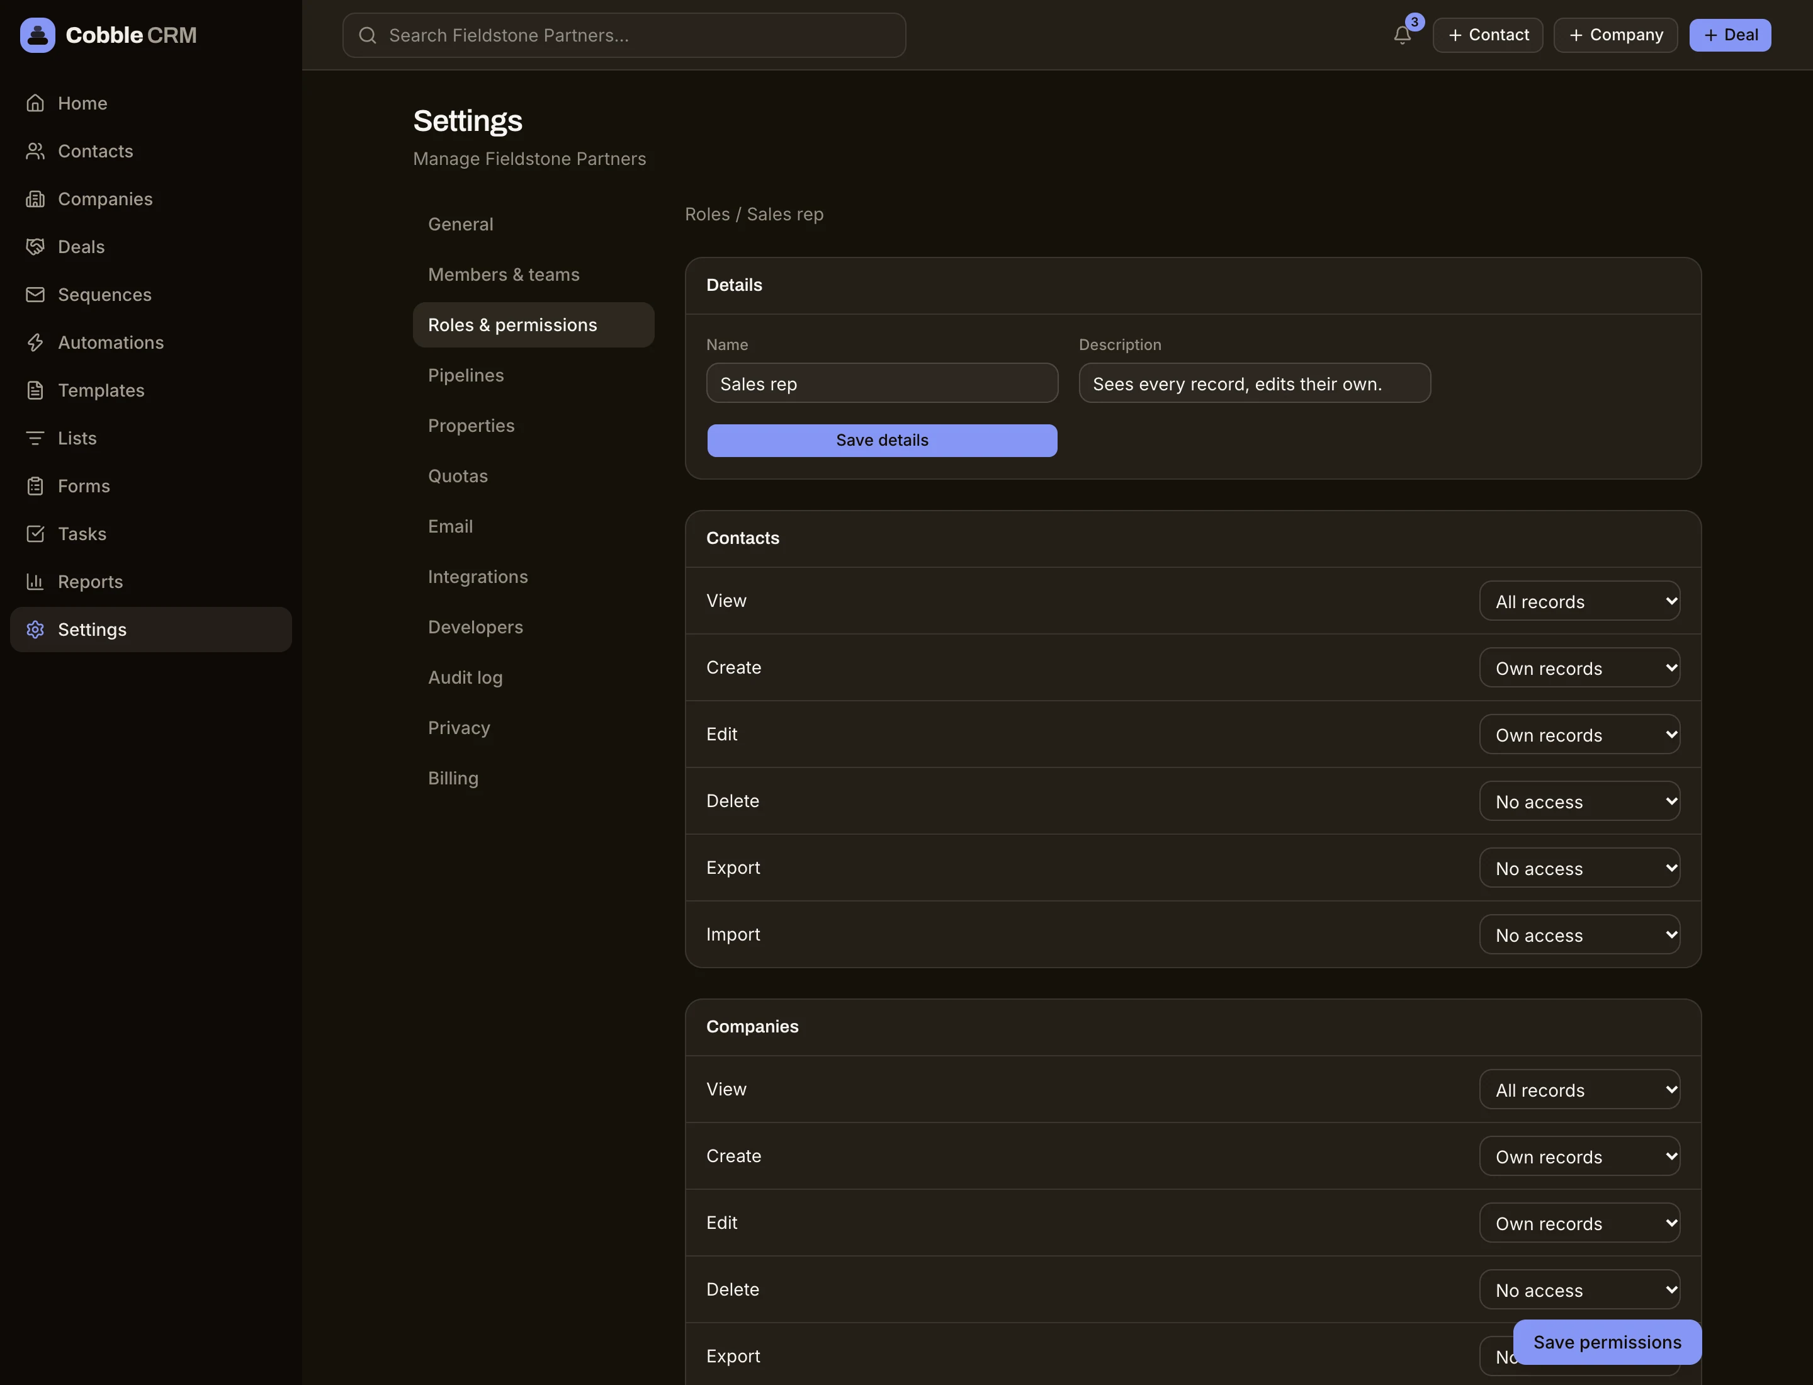Click the add Deal button

click(1730, 35)
